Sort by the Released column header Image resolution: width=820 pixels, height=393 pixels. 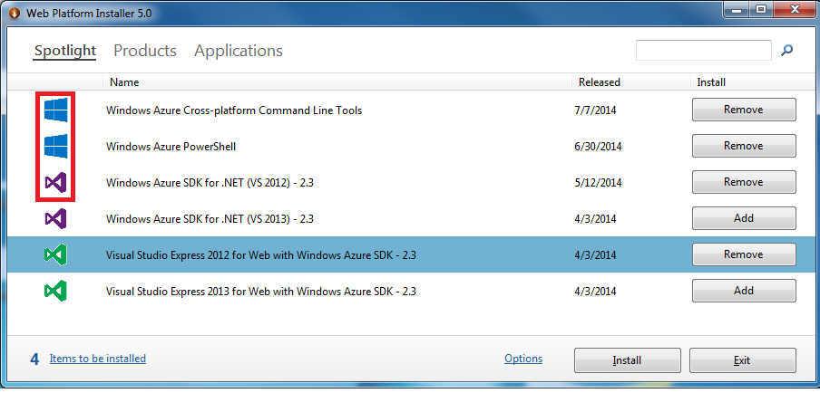(632, 81)
